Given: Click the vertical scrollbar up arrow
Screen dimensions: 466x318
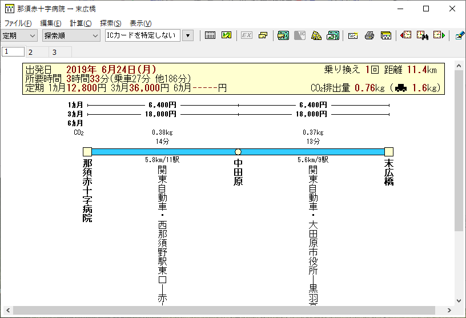Looking at the screenshot, I should (459, 66).
